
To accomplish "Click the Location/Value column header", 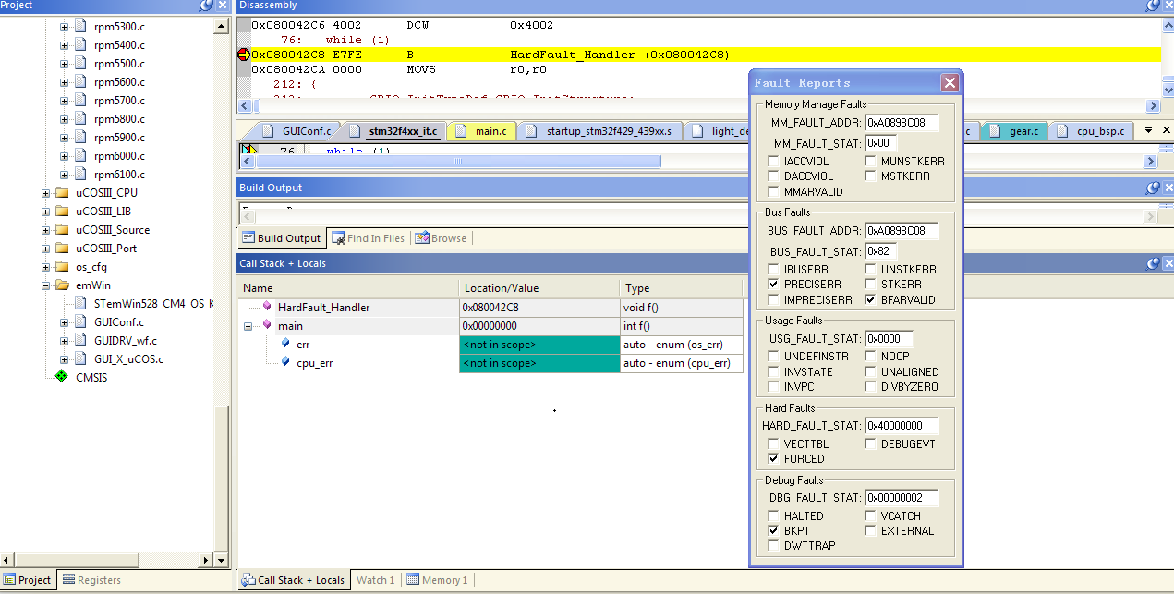I will click(539, 288).
